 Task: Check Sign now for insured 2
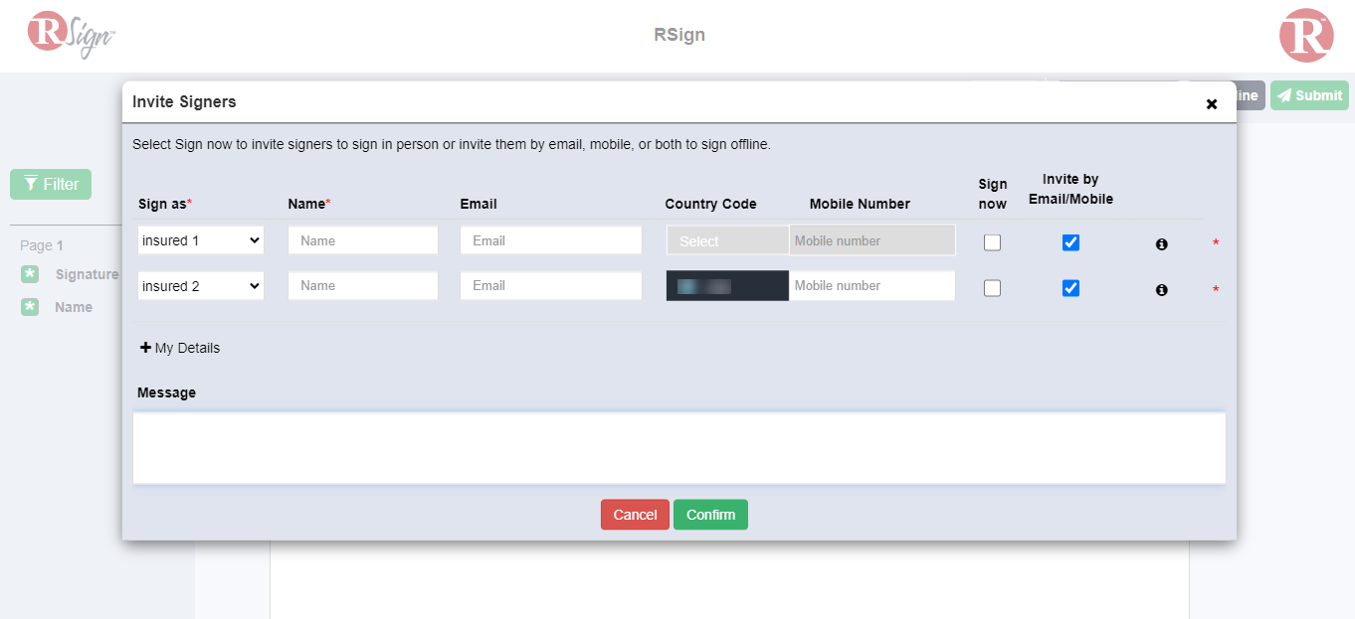tap(992, 288)
